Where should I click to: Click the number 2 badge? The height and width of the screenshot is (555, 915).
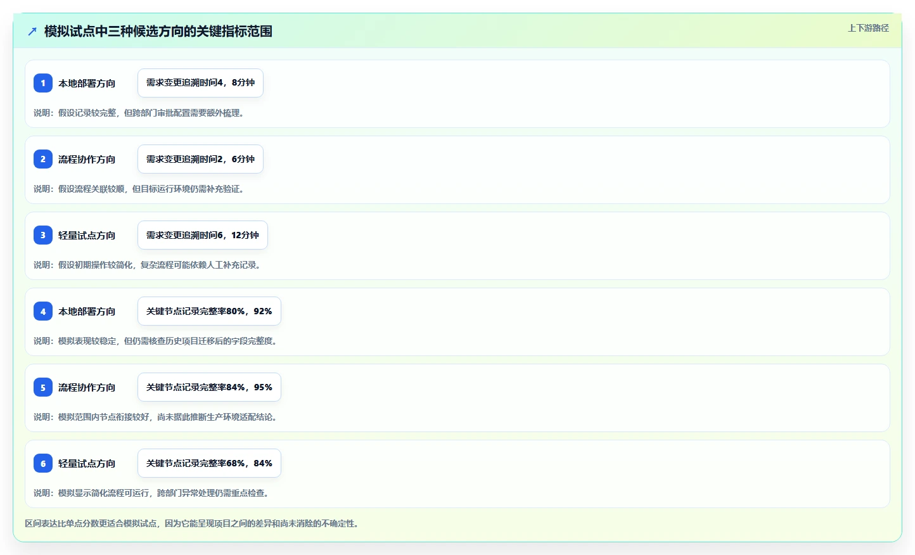tap(43, 159)
